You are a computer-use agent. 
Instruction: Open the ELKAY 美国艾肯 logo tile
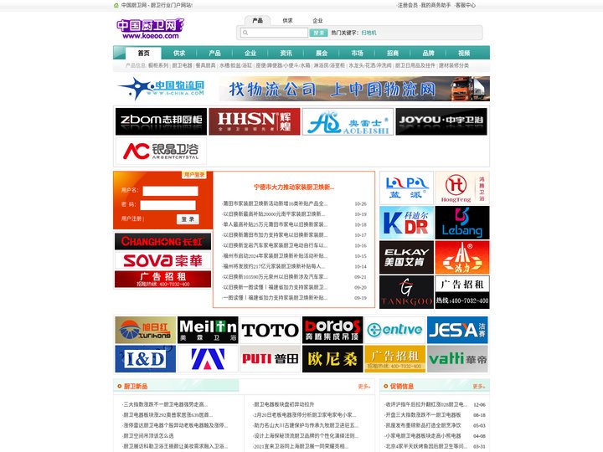[406, 258]
